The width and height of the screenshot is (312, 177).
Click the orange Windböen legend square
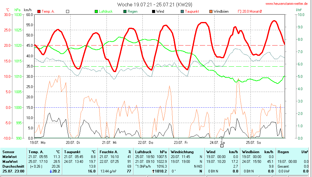pos(211,11)
